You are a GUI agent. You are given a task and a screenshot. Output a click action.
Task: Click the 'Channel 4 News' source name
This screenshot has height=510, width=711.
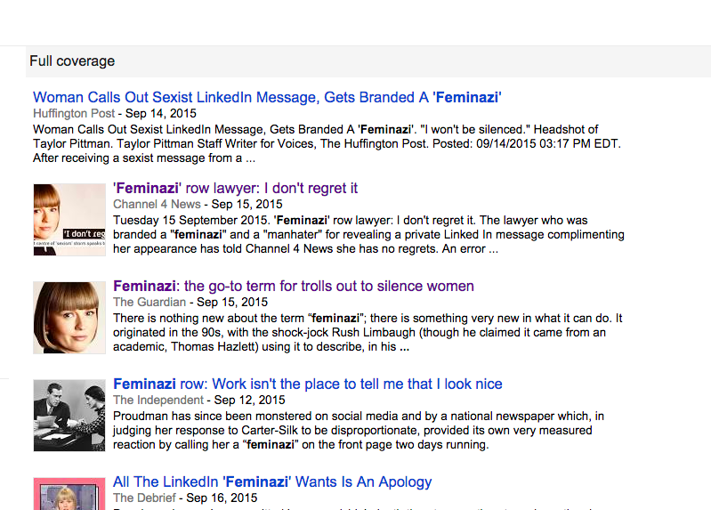(x=158, y=205)
